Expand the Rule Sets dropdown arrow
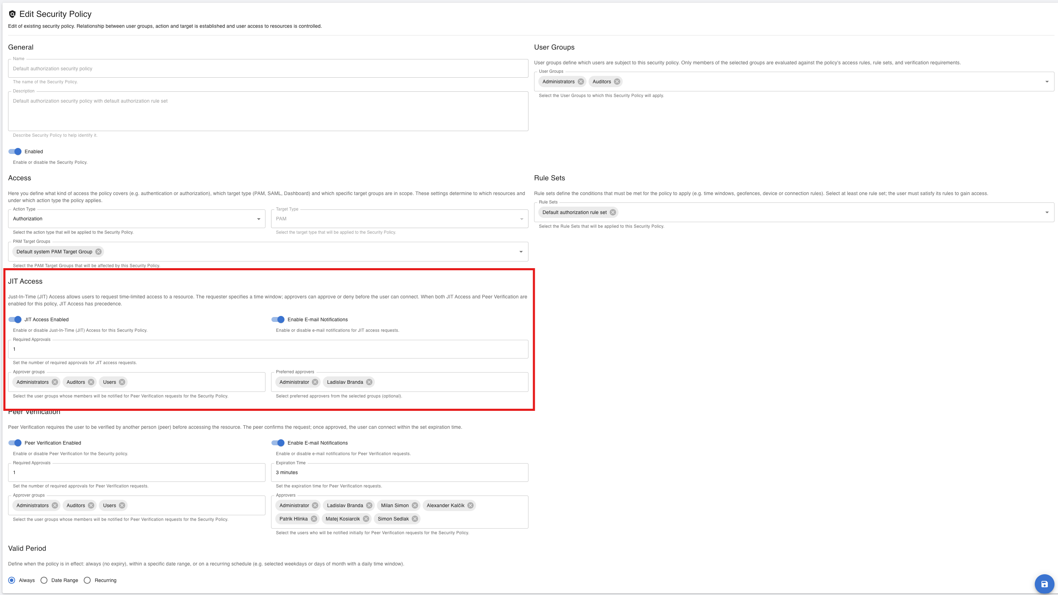This screenshot has height=595, width=1058. 1046,212
